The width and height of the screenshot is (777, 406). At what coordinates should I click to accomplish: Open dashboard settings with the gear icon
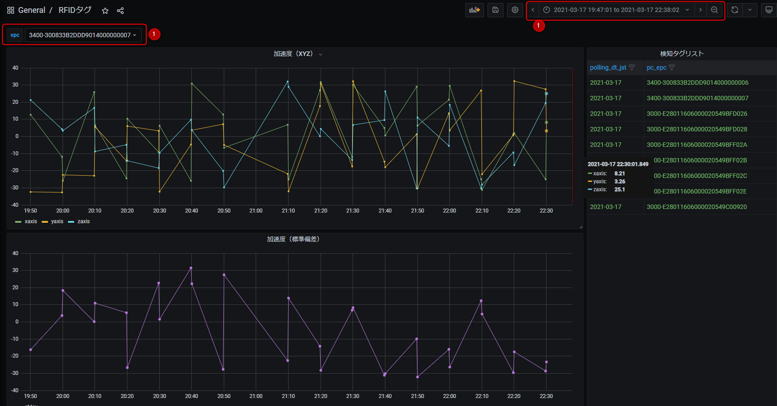(x=515, y=10)
